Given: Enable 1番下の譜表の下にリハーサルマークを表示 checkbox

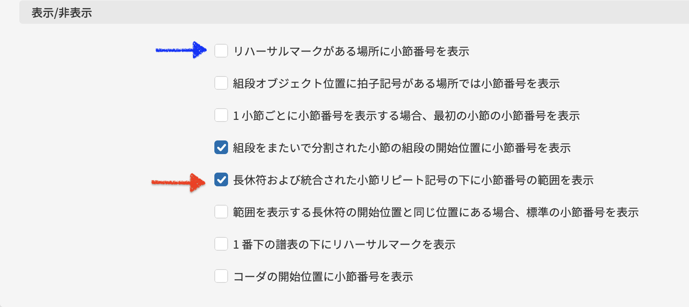Looking at the screenshot, I should (221, 244).
